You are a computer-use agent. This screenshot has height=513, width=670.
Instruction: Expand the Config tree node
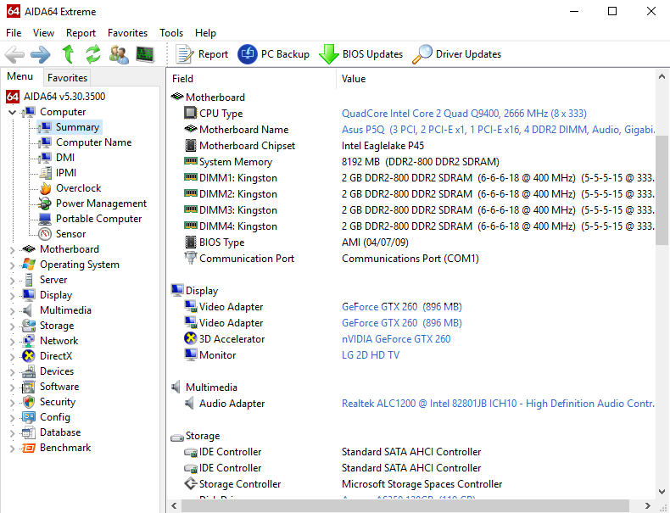pos(13,418)
